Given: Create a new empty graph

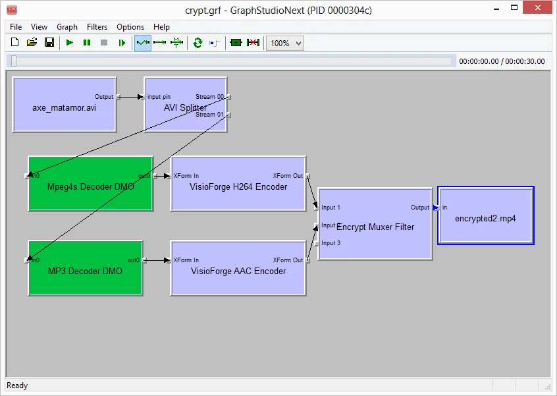Looking at the screenshot, I should (x=14, y=42).
